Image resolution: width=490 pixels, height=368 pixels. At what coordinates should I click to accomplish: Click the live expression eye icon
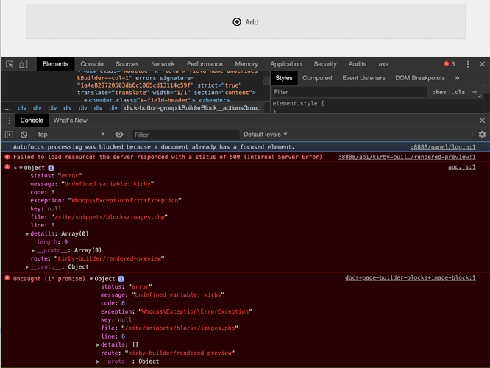pos(119,135)
